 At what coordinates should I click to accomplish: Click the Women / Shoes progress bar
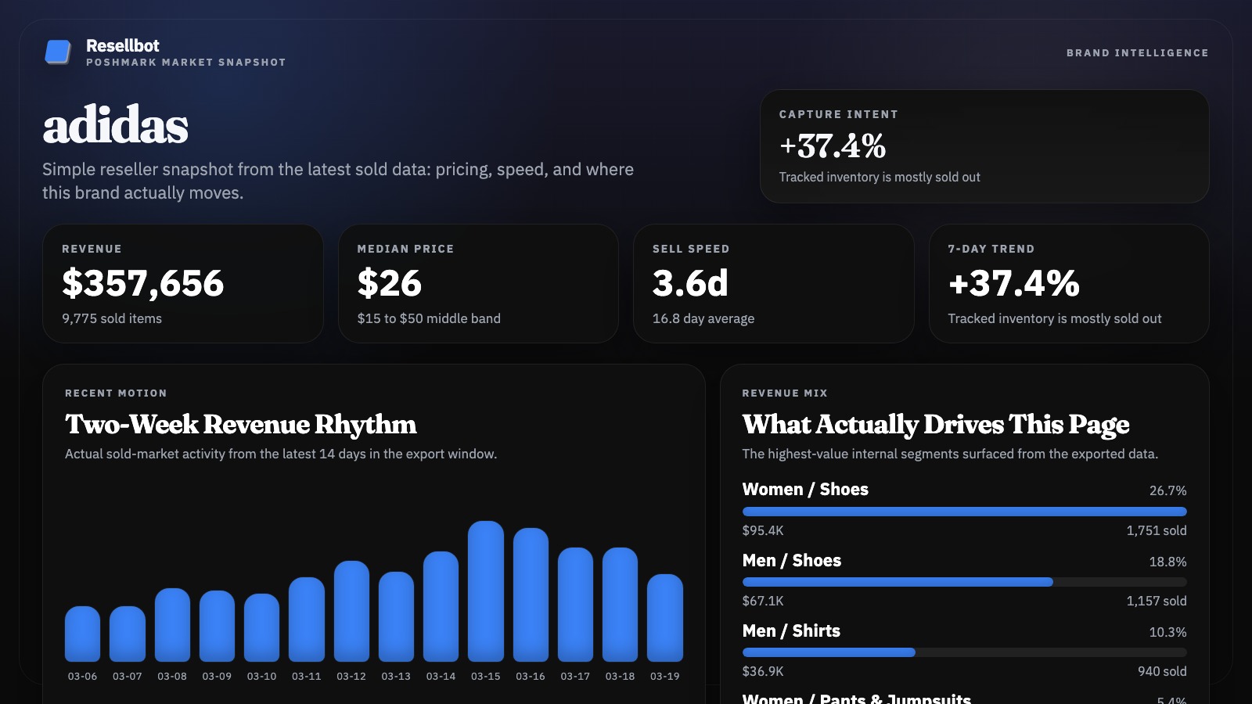click(964, 512)
